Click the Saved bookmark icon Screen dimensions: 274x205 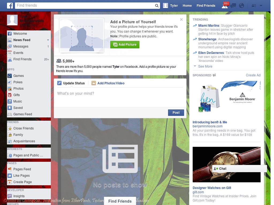tap(10, 108)
